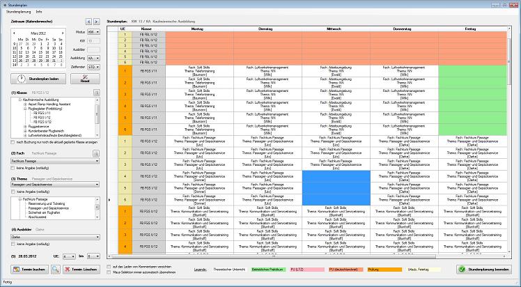This screenshot has width=521, height=287.
Task: Click the small icon button beside (2) Fach
Action: click(x=96, y=153)
